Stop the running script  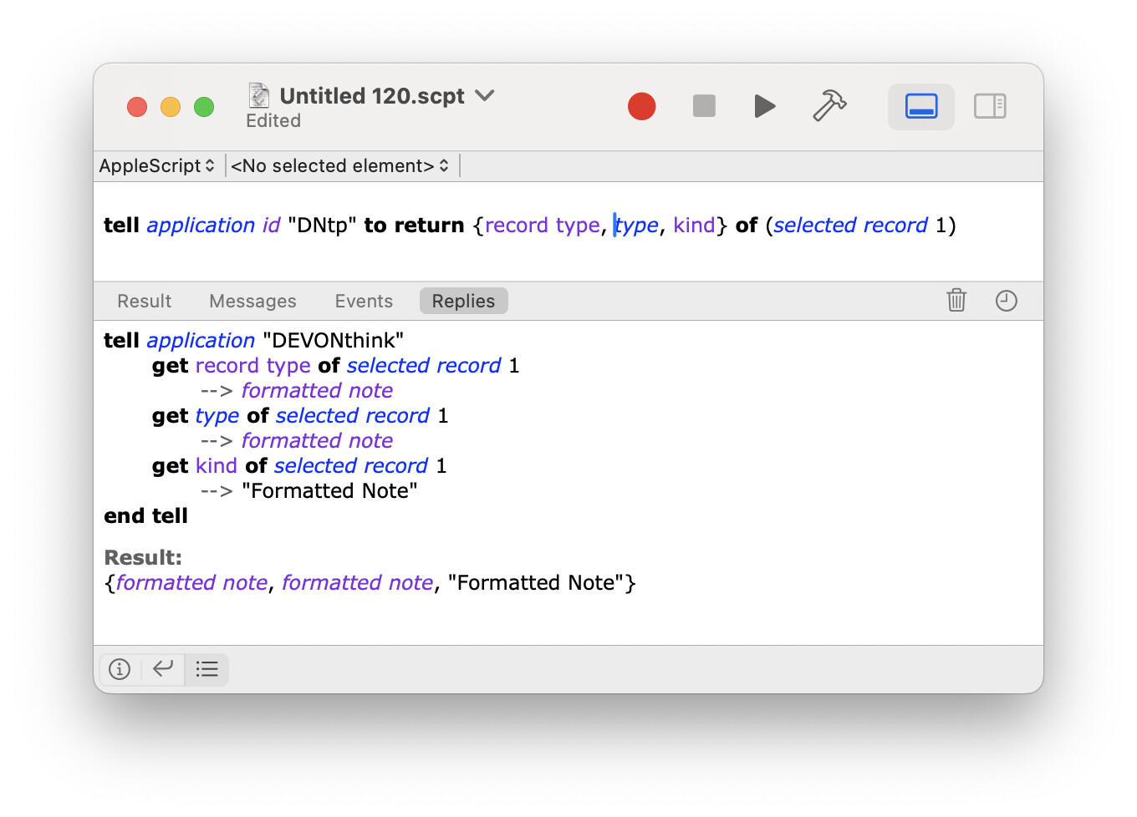click(x=704, y=106)
